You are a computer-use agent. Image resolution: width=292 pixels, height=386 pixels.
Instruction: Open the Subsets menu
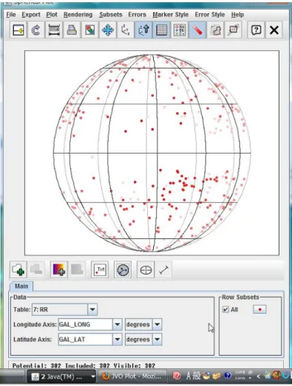coord(111,15)
